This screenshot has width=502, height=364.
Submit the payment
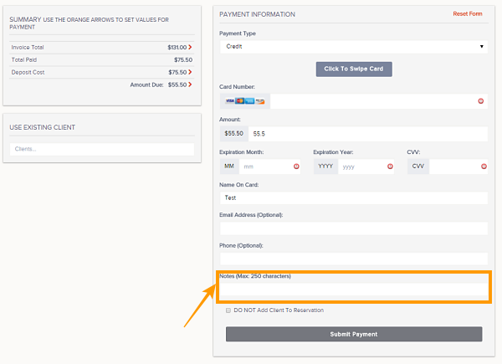pyautogui.click(x=354, y=334)
